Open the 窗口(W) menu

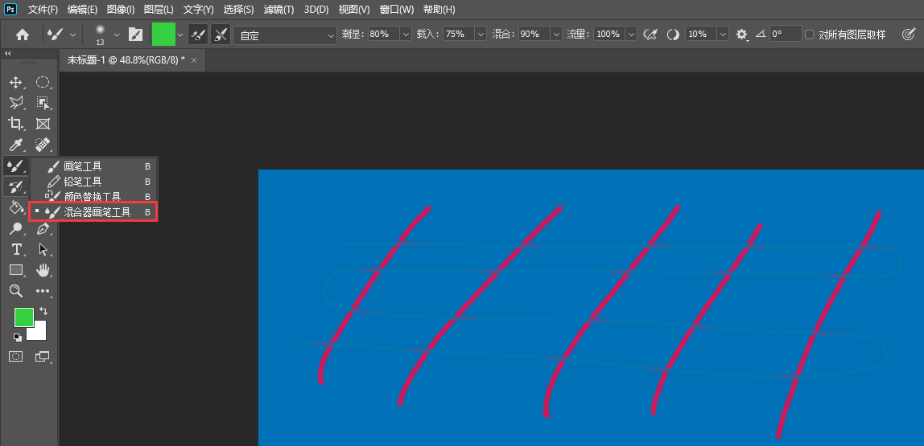pos(397,10)
